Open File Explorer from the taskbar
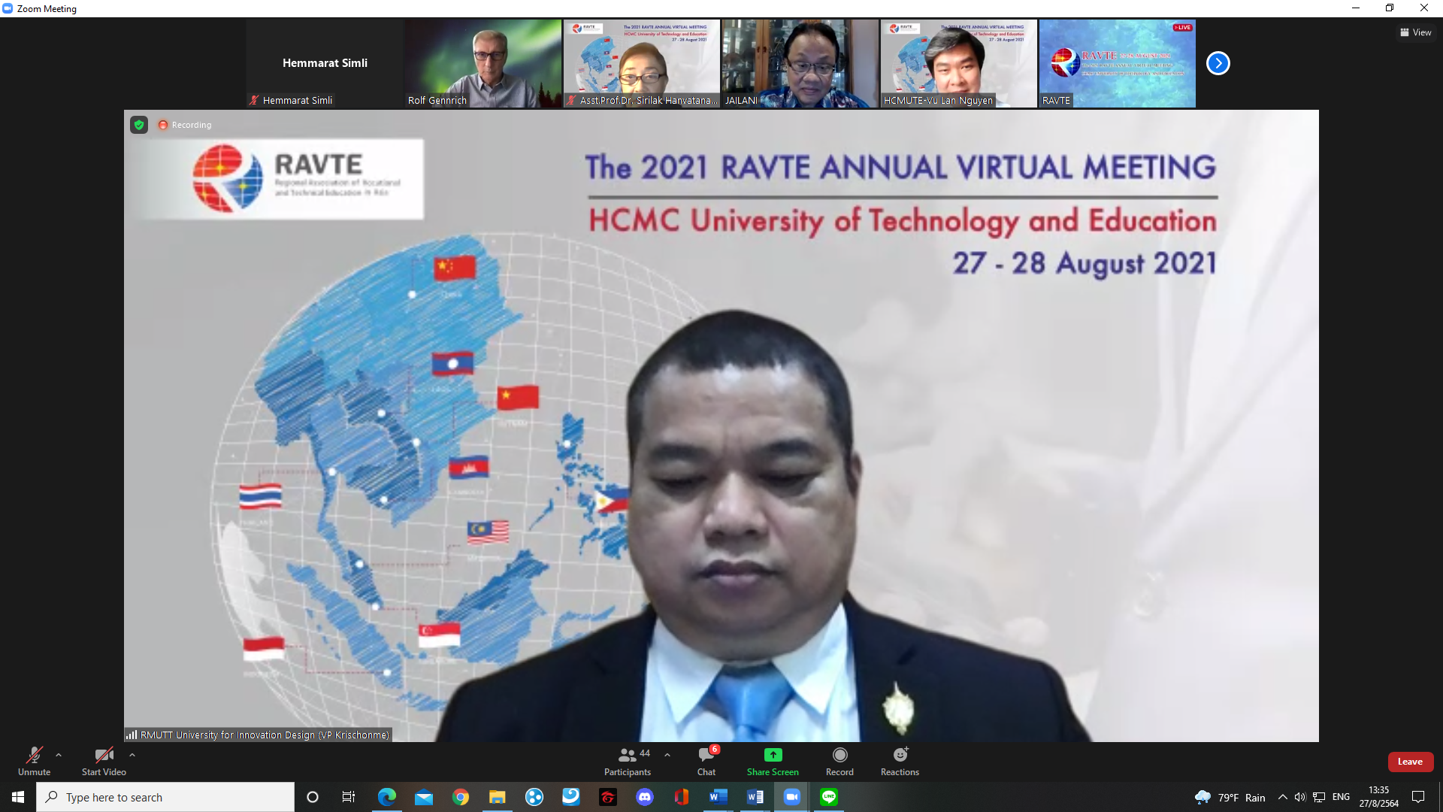This screenshot has height=812, width=1443. (x=498, y=797)
